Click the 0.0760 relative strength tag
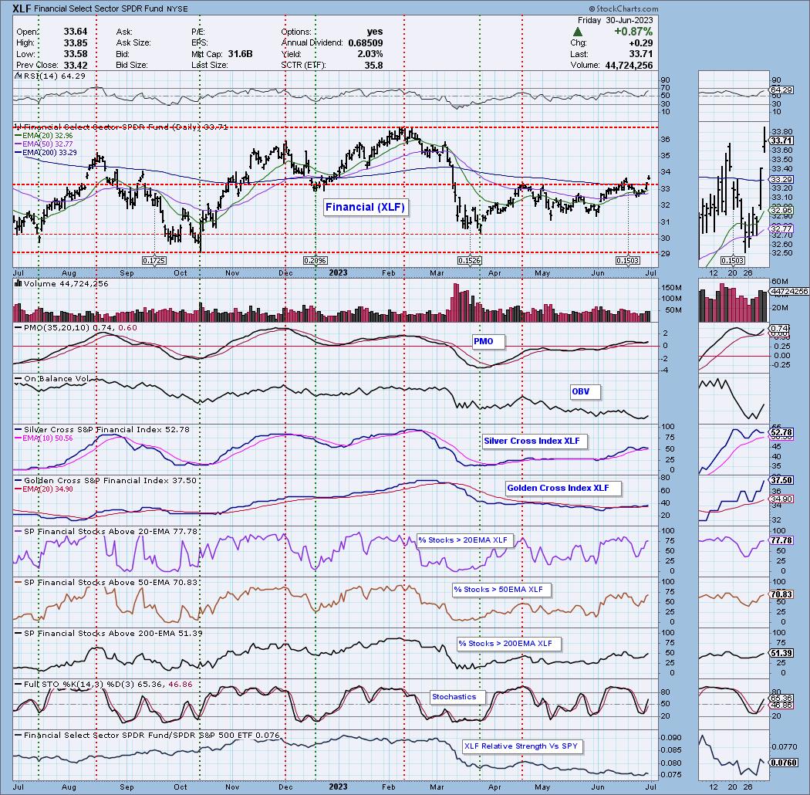This screenshot has height=795, width=810. tap(782, 763)
